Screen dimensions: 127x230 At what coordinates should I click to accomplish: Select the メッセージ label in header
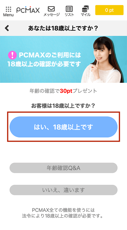52,15
